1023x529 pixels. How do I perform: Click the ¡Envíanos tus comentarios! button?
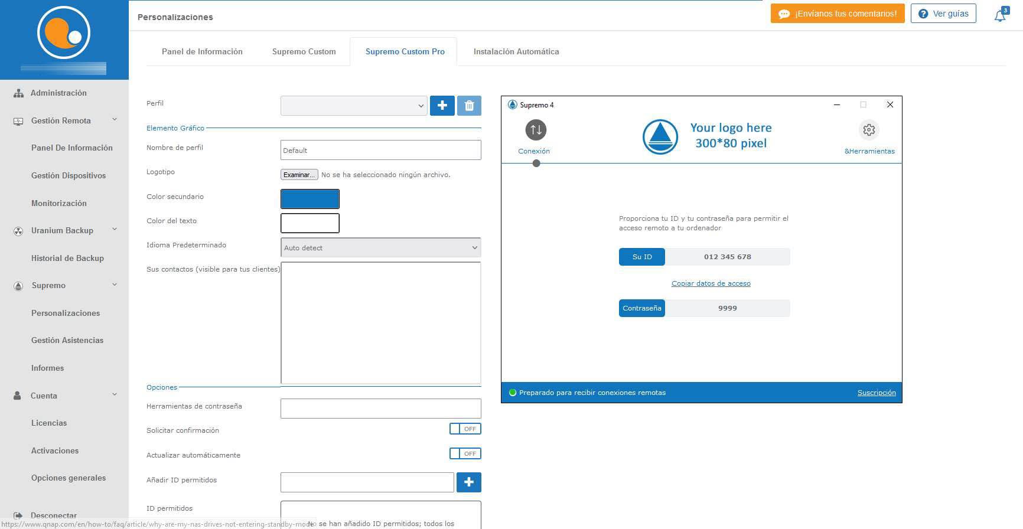pyautogui.click(x=837, y=14)
